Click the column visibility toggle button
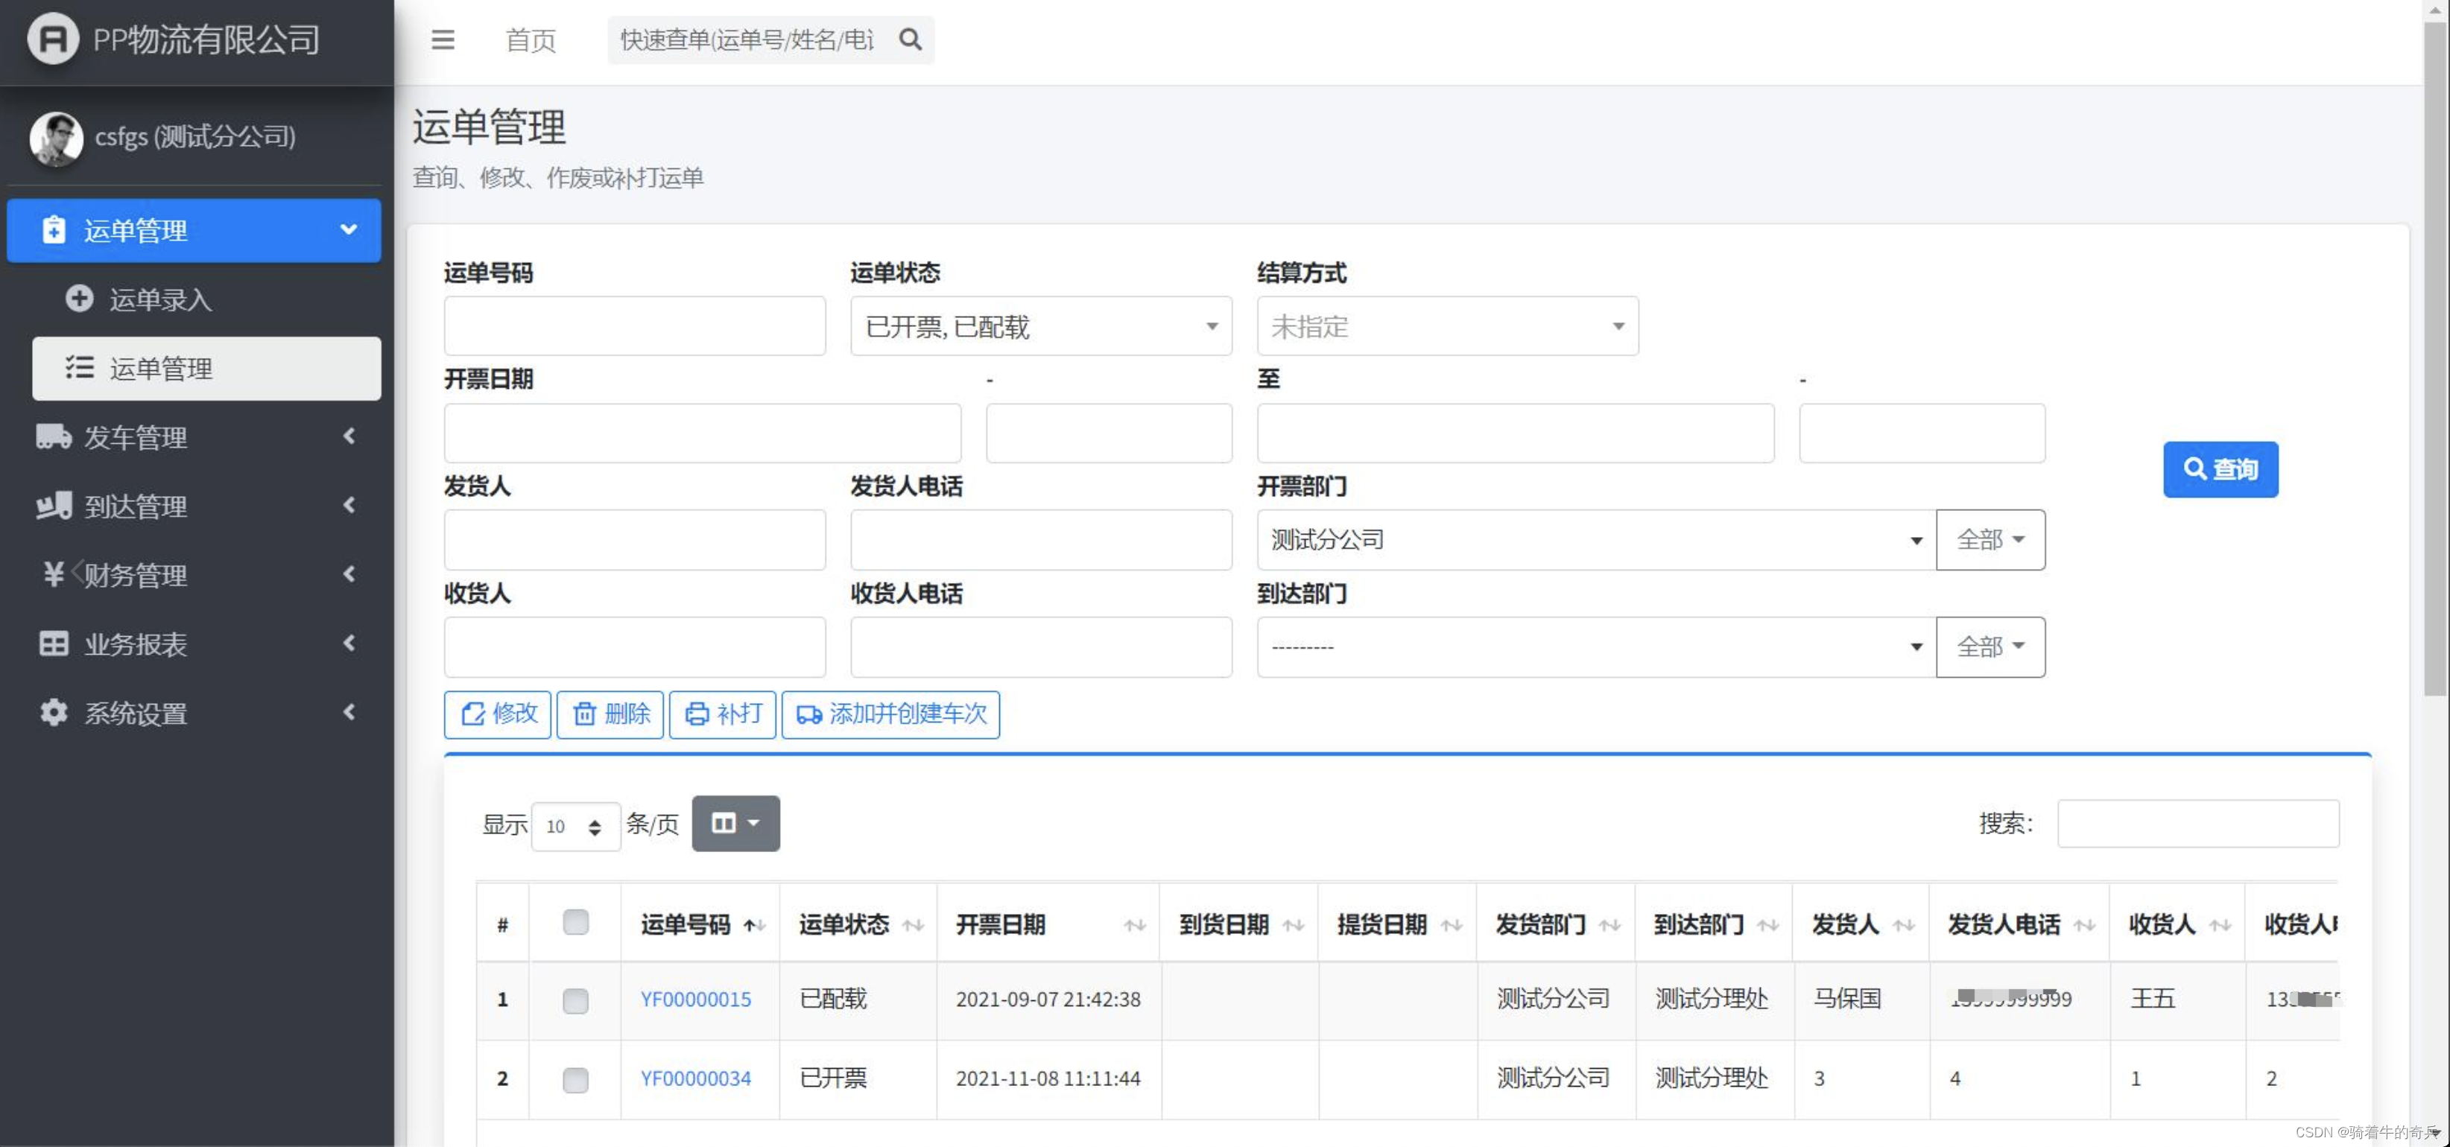The height and width of the screenshot is (1147, 2450). (735, 823)
